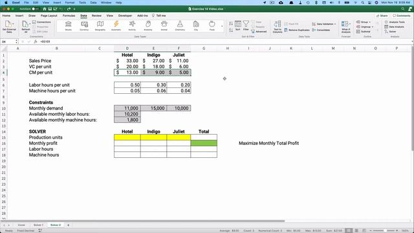The width and height of the screenshot is (414, 233).
Task: Open the Comments button
Action: point(401,16)
